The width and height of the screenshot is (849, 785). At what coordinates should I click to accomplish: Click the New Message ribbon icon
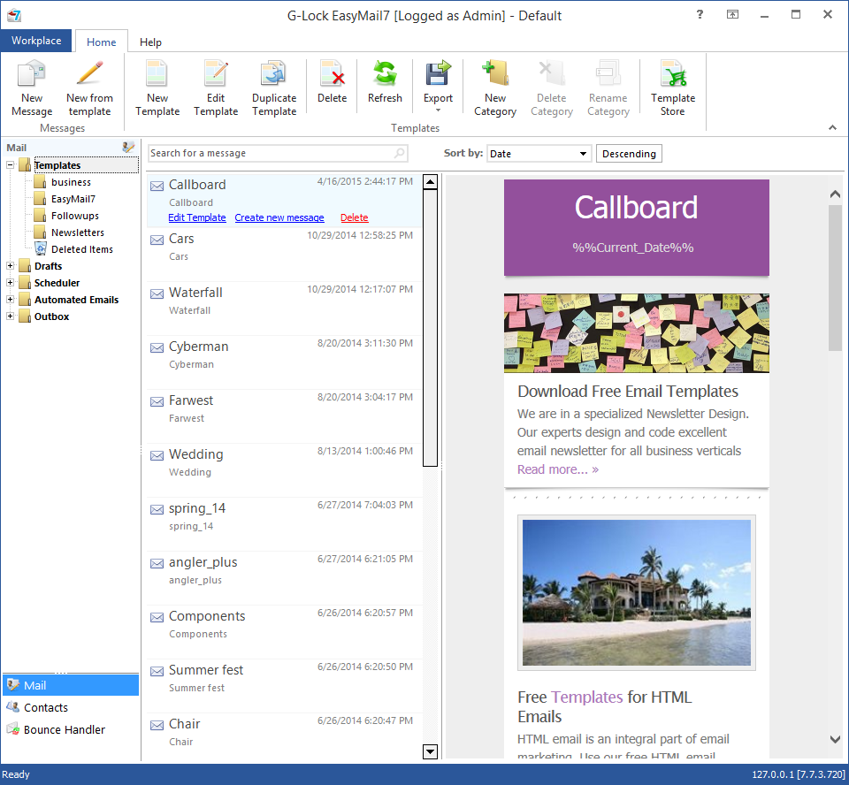pyautogui.click(x=32, y=73)
